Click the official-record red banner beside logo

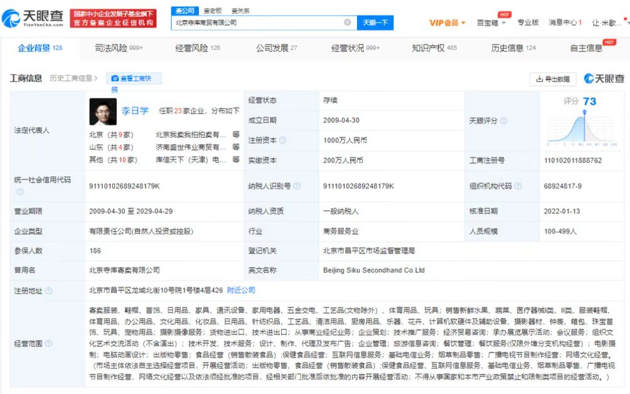tap(114, 18)
